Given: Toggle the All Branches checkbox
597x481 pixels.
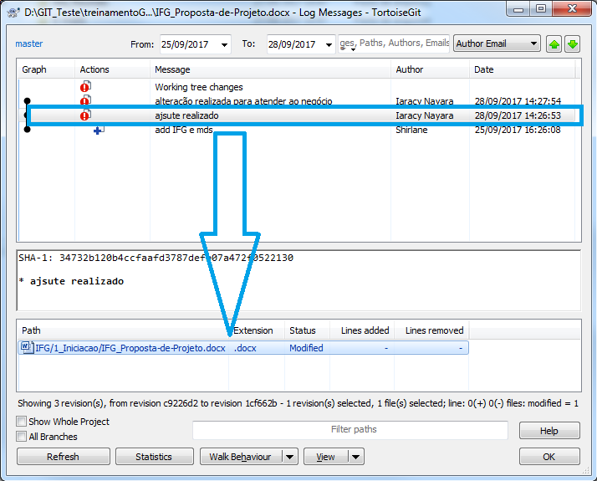Looking at the screenshot, I should (22, 437).
